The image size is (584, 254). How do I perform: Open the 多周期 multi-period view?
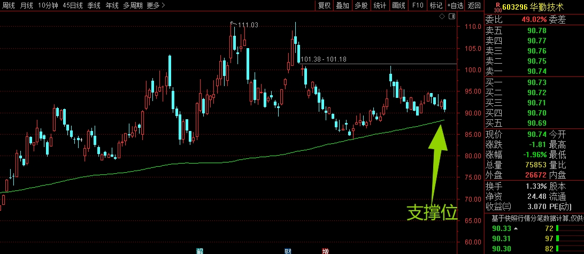(x=133, y=5)
